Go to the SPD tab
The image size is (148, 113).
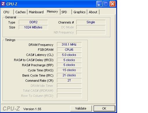[x=66, y=12]
